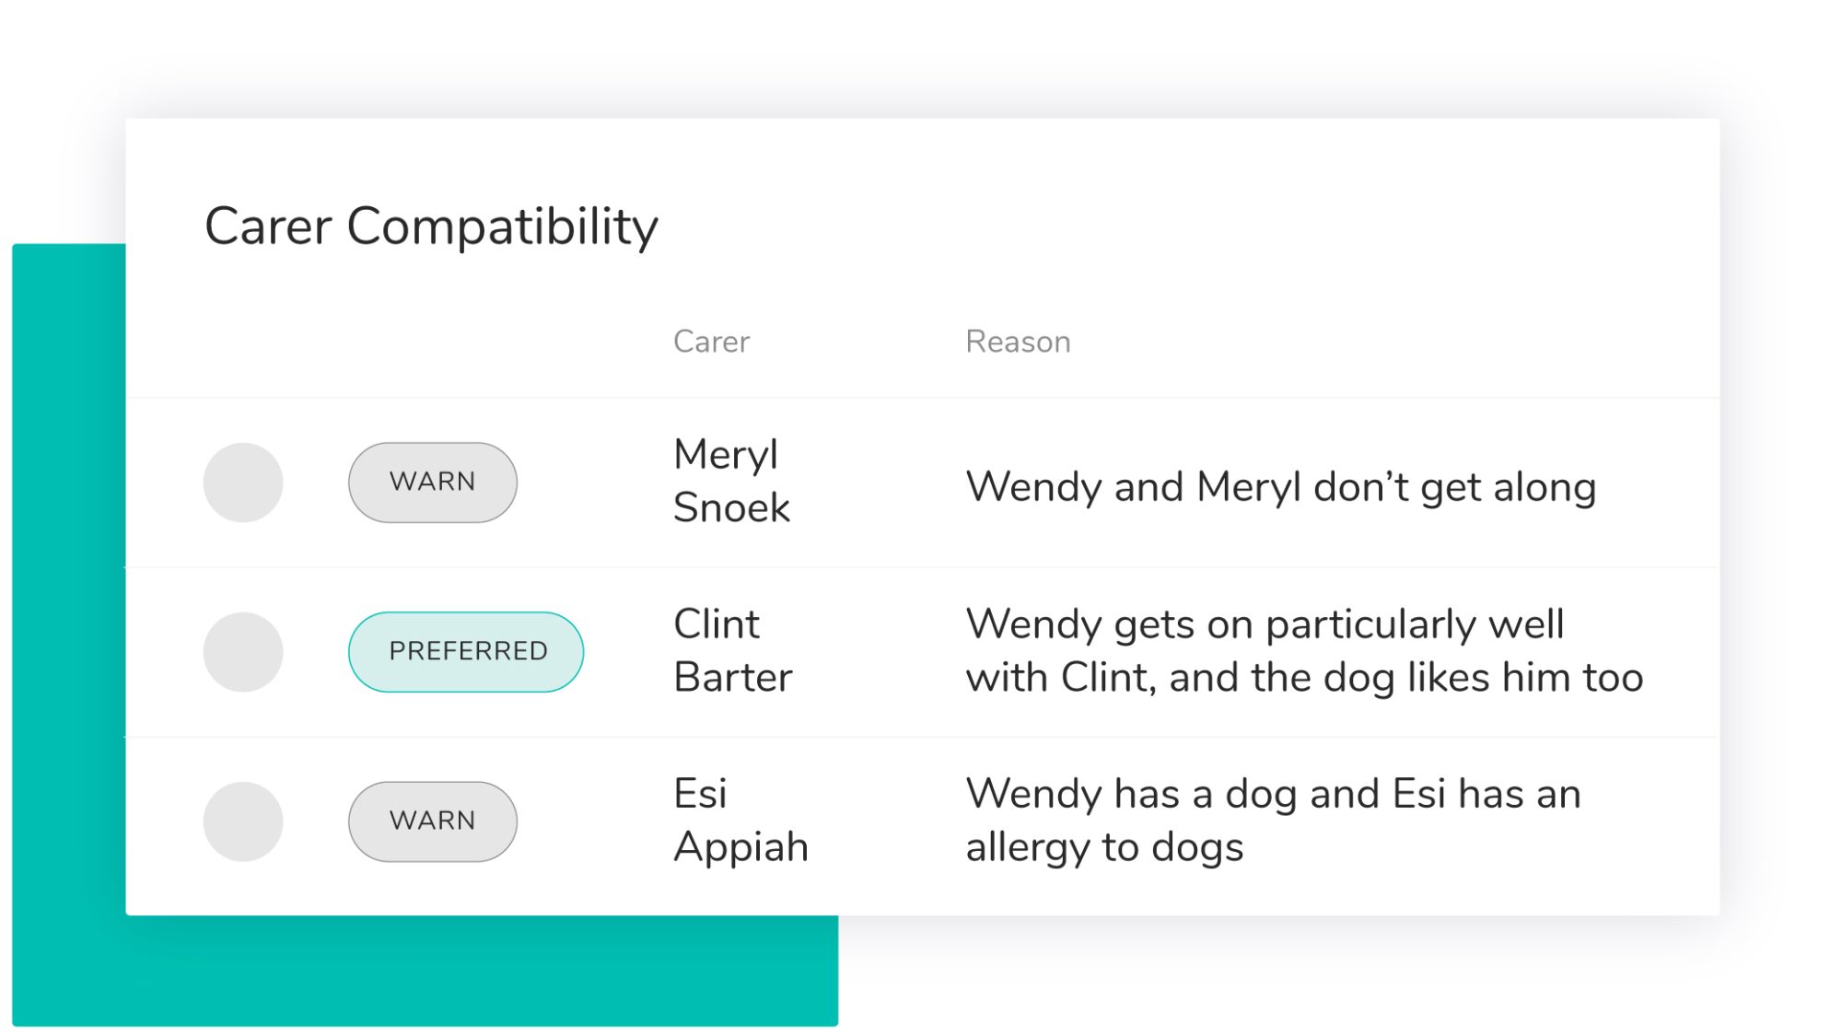The height and width of the screenshot is (1036, 1842).
Task: Click the avatar circle beside Esi Appiah
Action: pyautogui.click(x=243, y=821)
